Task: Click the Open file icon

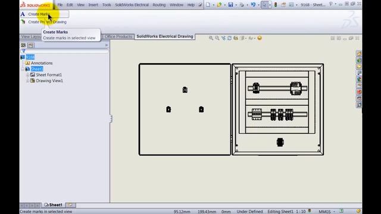Action: (220, 5)
